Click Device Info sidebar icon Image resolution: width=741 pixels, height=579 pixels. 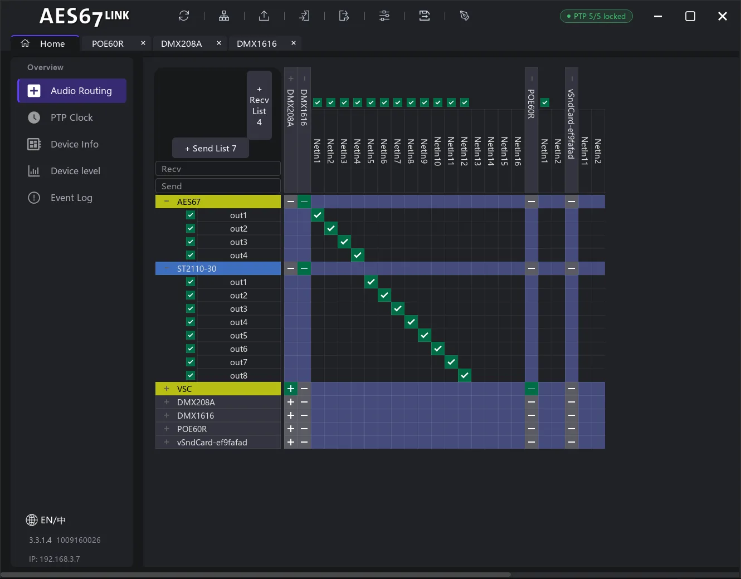tap(34, 144)
